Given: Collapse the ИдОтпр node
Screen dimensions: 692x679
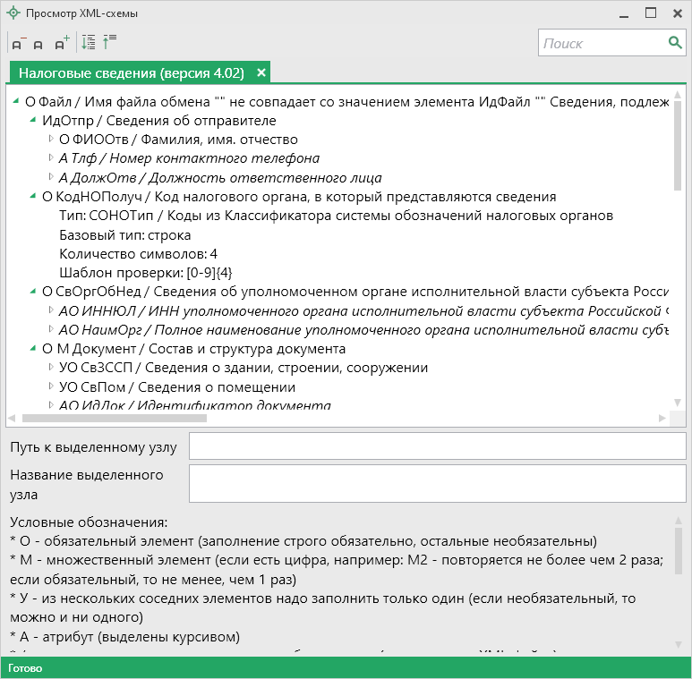Looking at the screenshot, I should [33, 121].
